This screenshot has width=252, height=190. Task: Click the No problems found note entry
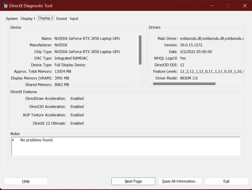pyautogui.click(x=37, y=140)
